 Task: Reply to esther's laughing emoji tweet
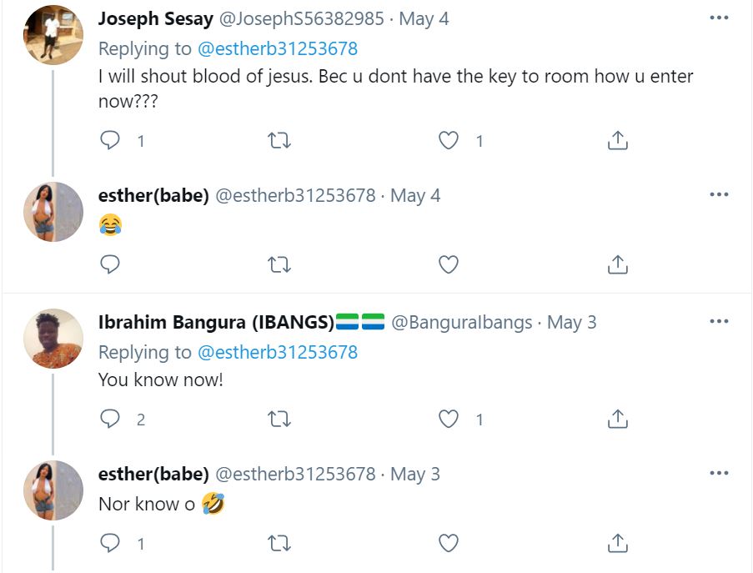(110, 264)
